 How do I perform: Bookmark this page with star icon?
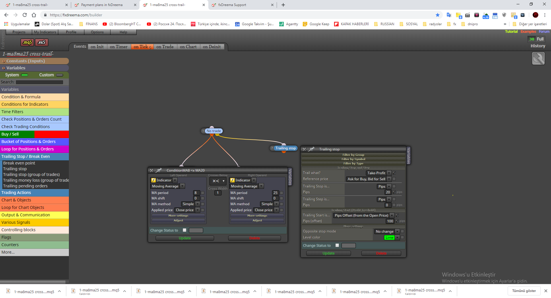click(437, 15)
